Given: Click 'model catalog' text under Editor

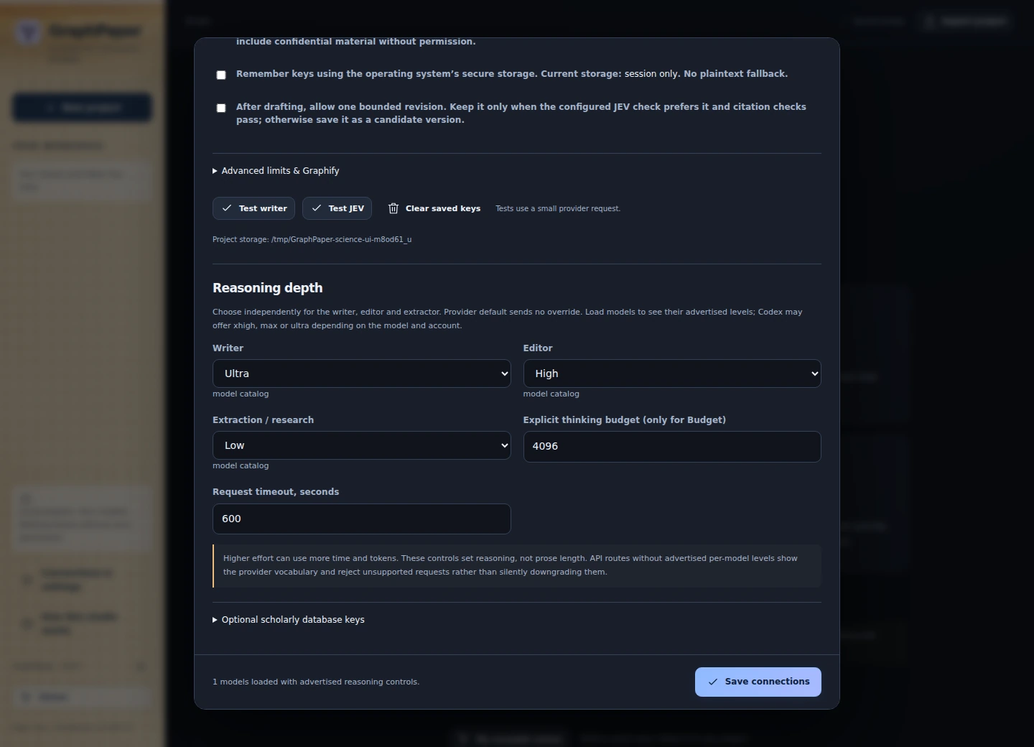Looking at the screenshot, I should [x=551, y=394].
